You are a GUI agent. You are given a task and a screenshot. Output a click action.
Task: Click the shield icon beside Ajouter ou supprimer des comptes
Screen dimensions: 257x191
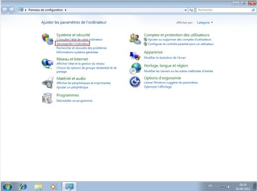pos(145,39)
